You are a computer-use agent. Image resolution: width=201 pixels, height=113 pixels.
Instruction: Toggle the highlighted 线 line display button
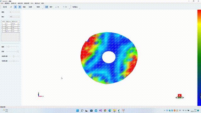click(x=15, y=7)
